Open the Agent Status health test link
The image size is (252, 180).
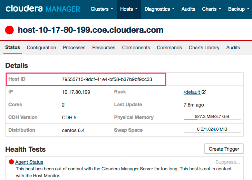click(x=29, y=162)
